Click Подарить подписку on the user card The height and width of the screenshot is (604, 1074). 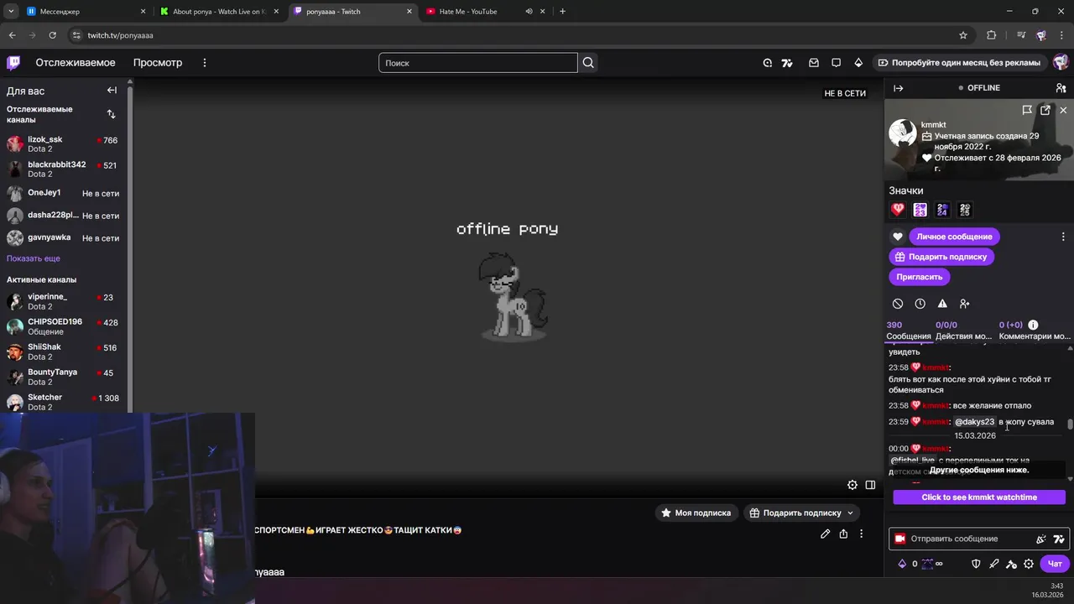click(x=941, y=257)
